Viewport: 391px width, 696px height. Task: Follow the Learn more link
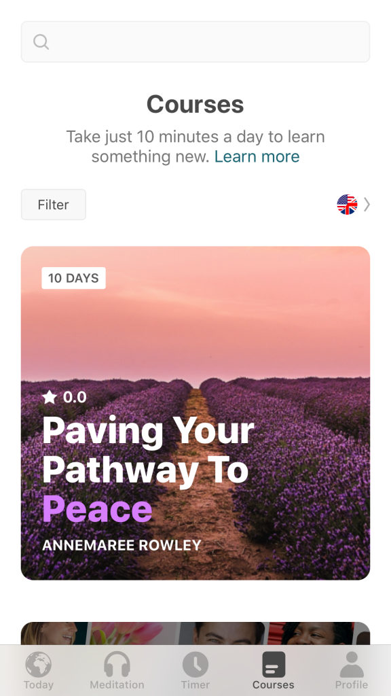(x=257, y=156)
